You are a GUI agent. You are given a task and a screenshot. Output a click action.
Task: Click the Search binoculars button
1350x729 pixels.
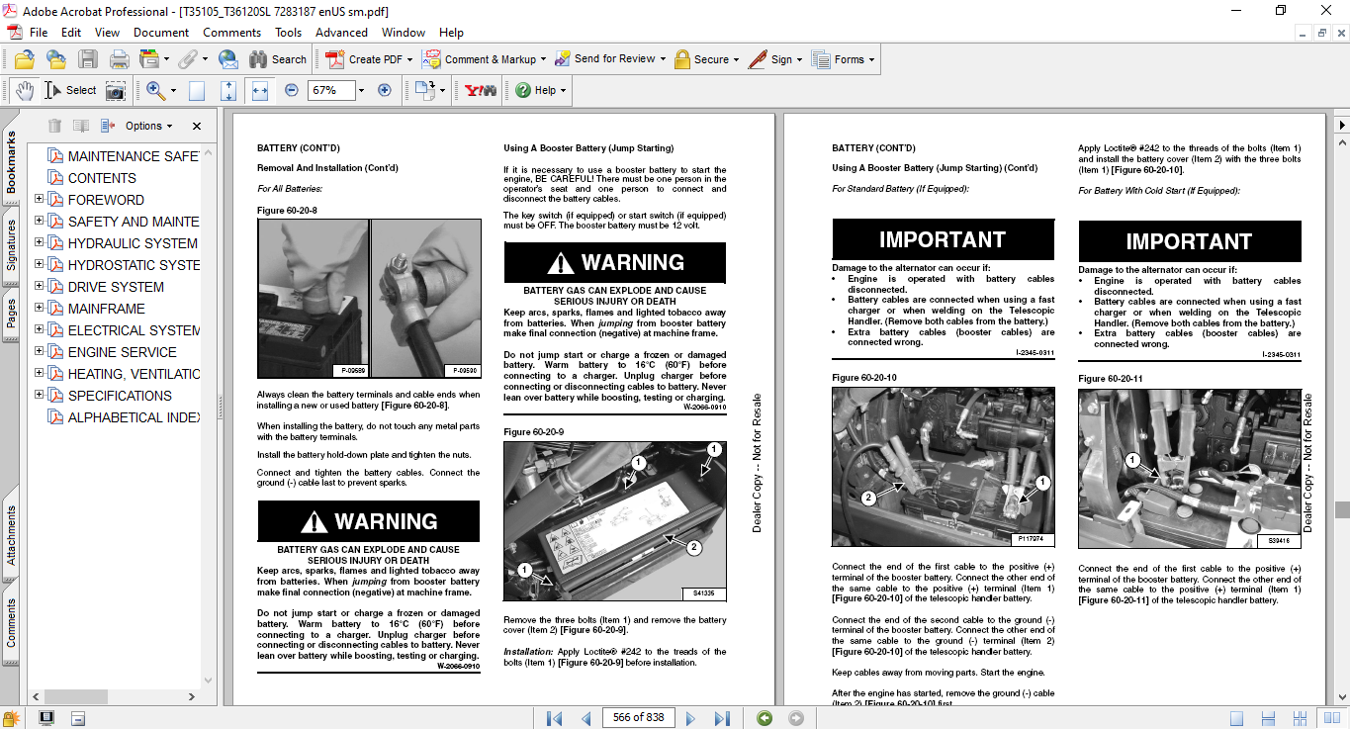[x=277, y=59]
